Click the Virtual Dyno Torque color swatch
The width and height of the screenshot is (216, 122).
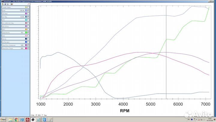[26, 48]
